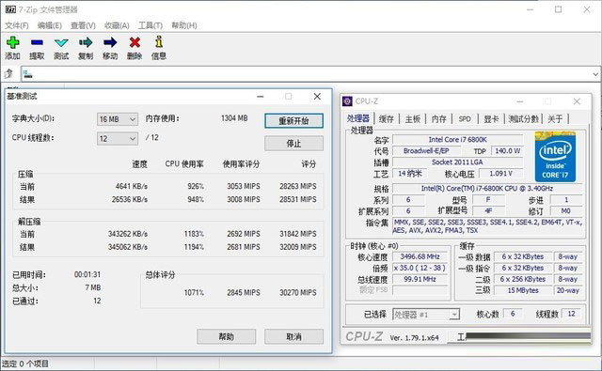602x371 pixels.
Task: Click the 1.091 V core voltage value
Action: [500, 174]
